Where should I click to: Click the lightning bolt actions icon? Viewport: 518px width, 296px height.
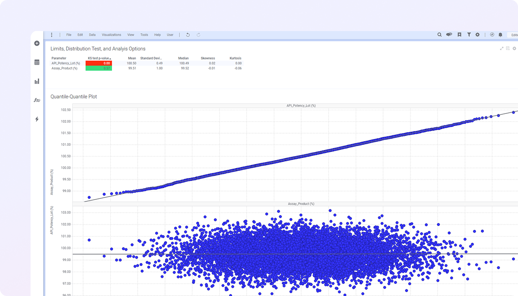pyautogui.click(x=37, y=119)
